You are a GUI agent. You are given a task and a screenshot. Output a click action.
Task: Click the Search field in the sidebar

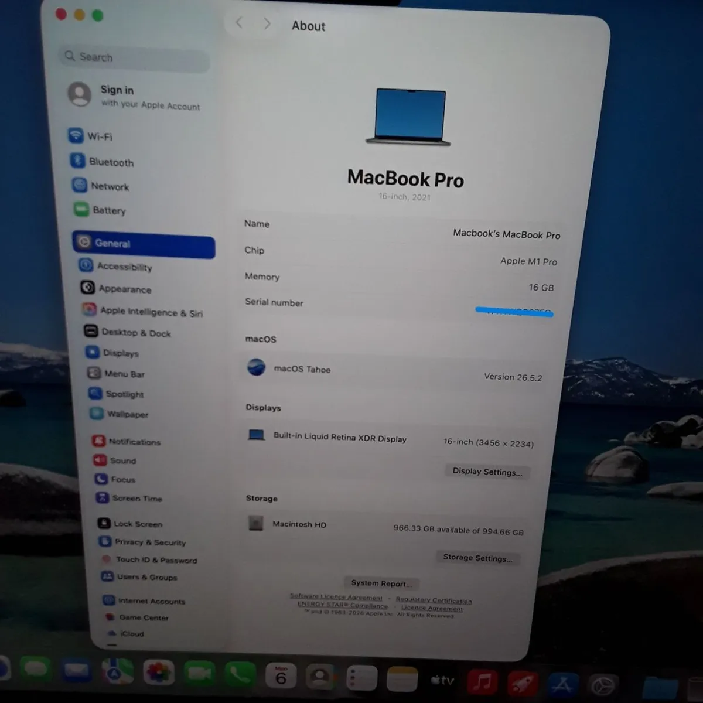[135, 57]
